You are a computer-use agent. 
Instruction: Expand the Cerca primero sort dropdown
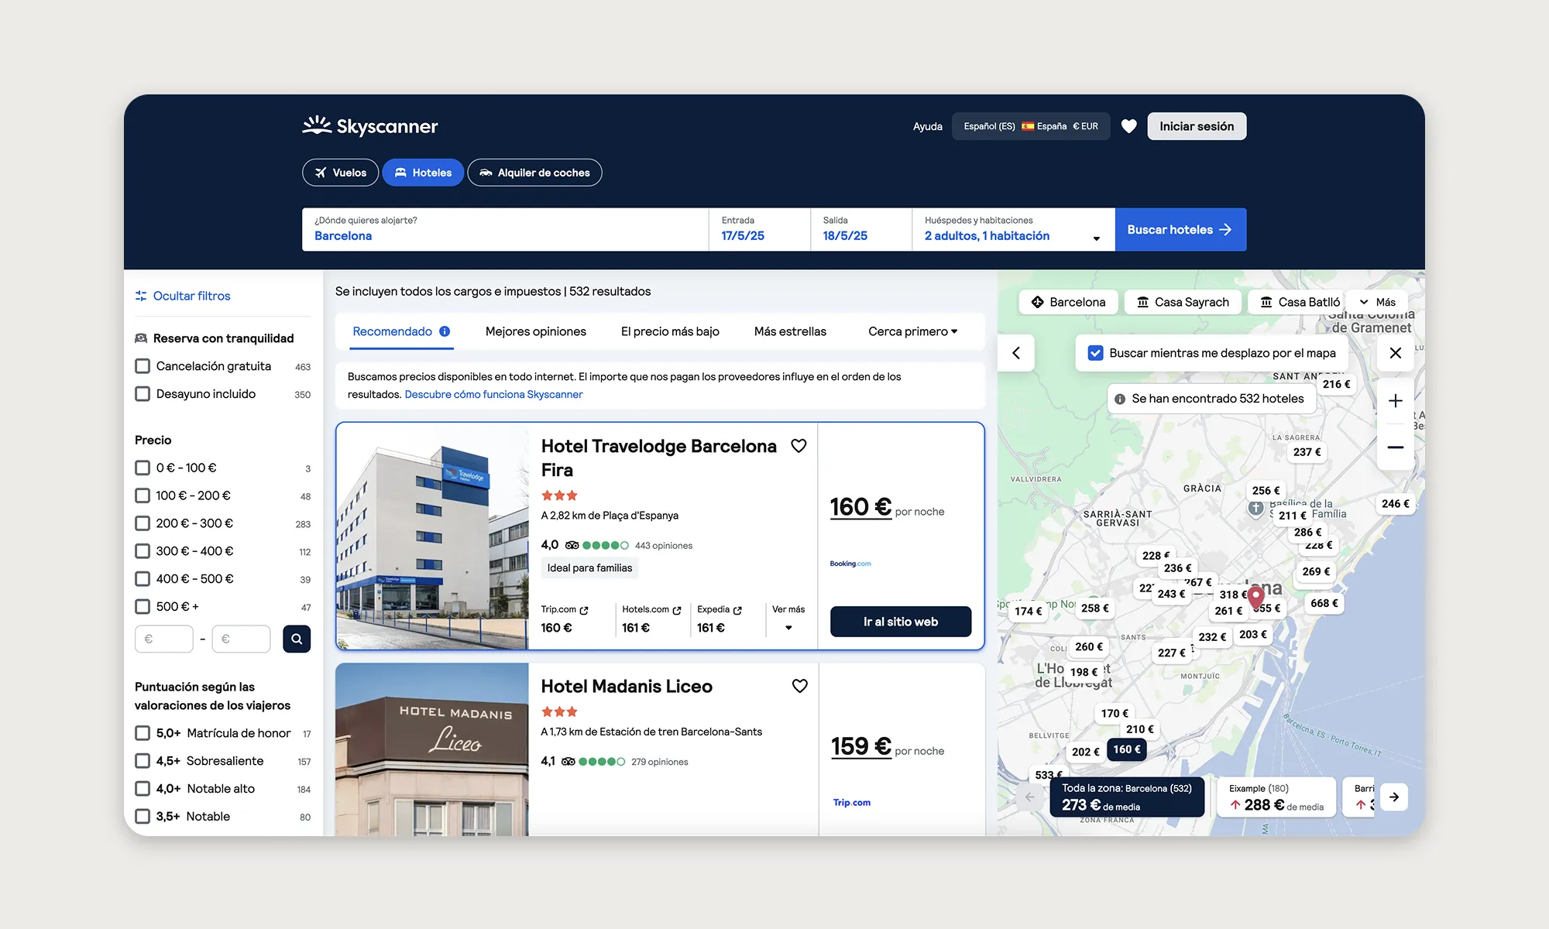[912, 331]
